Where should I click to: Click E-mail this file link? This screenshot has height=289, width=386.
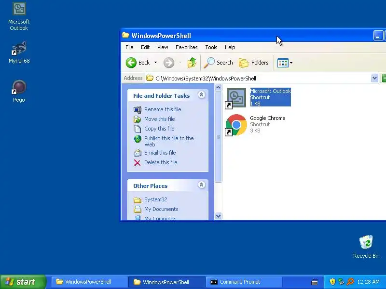(x=160, y=153)
